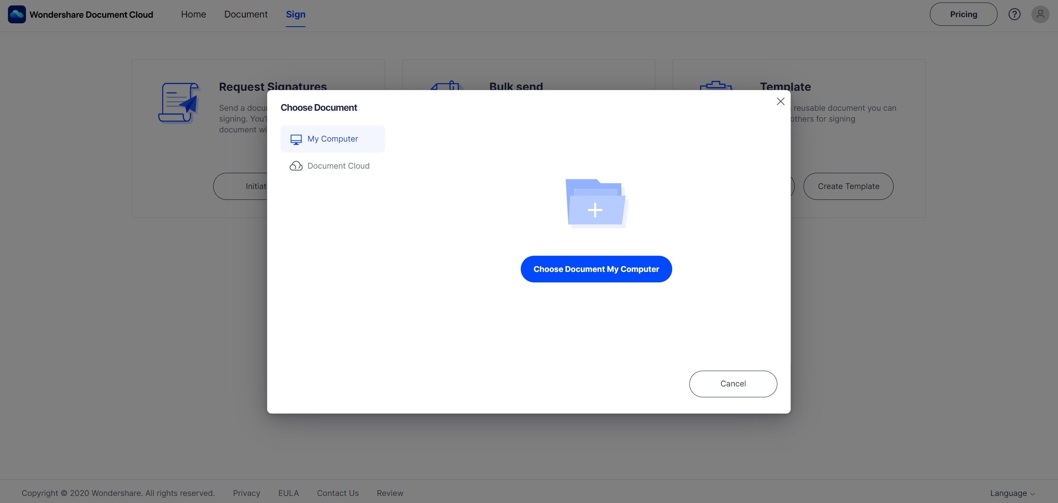Open the help question mark icon
This screenshot has width=1058, height=503.
[1014, 14]
